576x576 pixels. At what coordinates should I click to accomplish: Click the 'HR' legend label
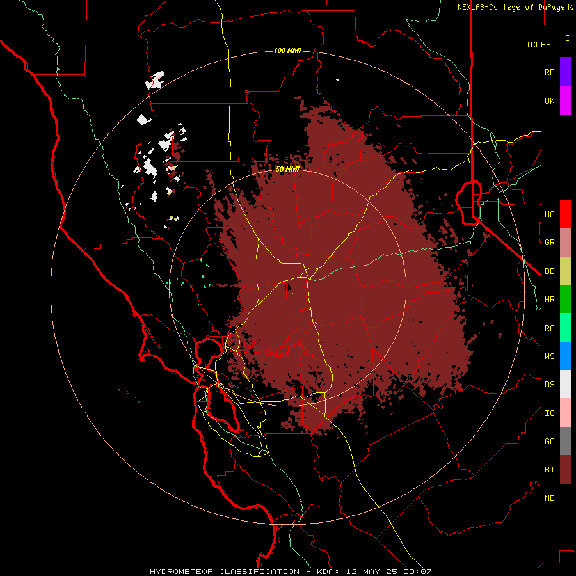coord(549,300)
